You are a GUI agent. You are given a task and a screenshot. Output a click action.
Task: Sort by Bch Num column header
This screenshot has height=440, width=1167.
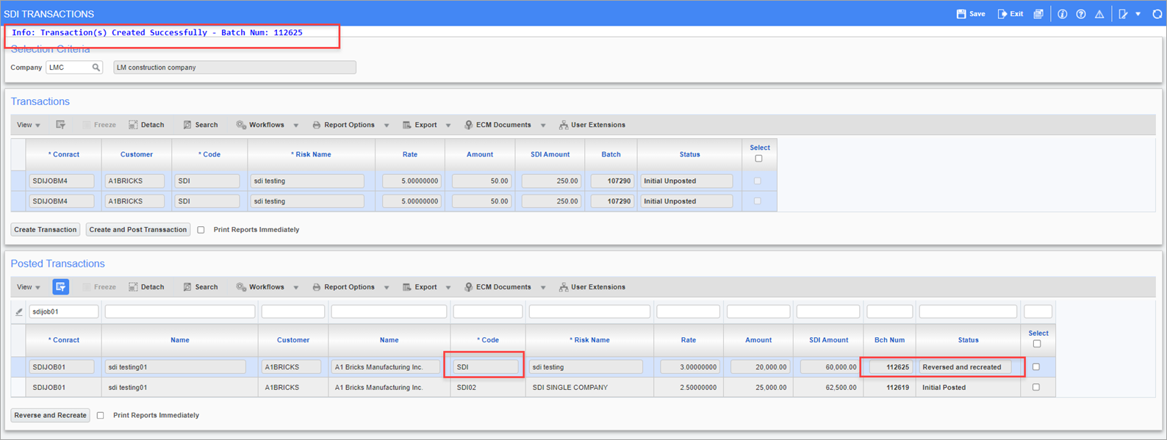pyautogui.click(x=889, y=340)
